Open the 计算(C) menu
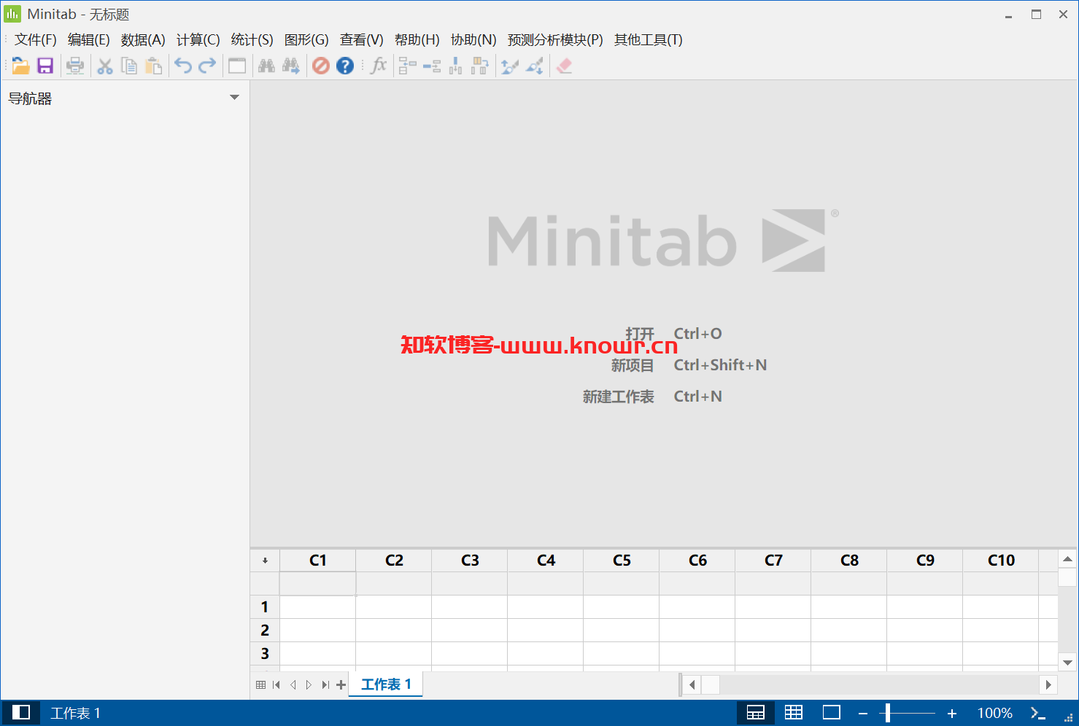Viewport: 1079px width, 726px height. 198,39
